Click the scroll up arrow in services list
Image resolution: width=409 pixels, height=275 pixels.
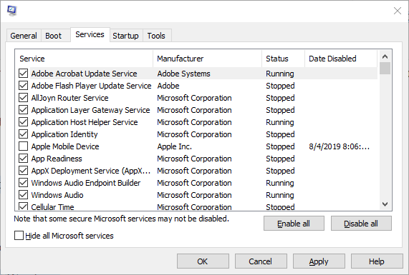coord(385,56)
